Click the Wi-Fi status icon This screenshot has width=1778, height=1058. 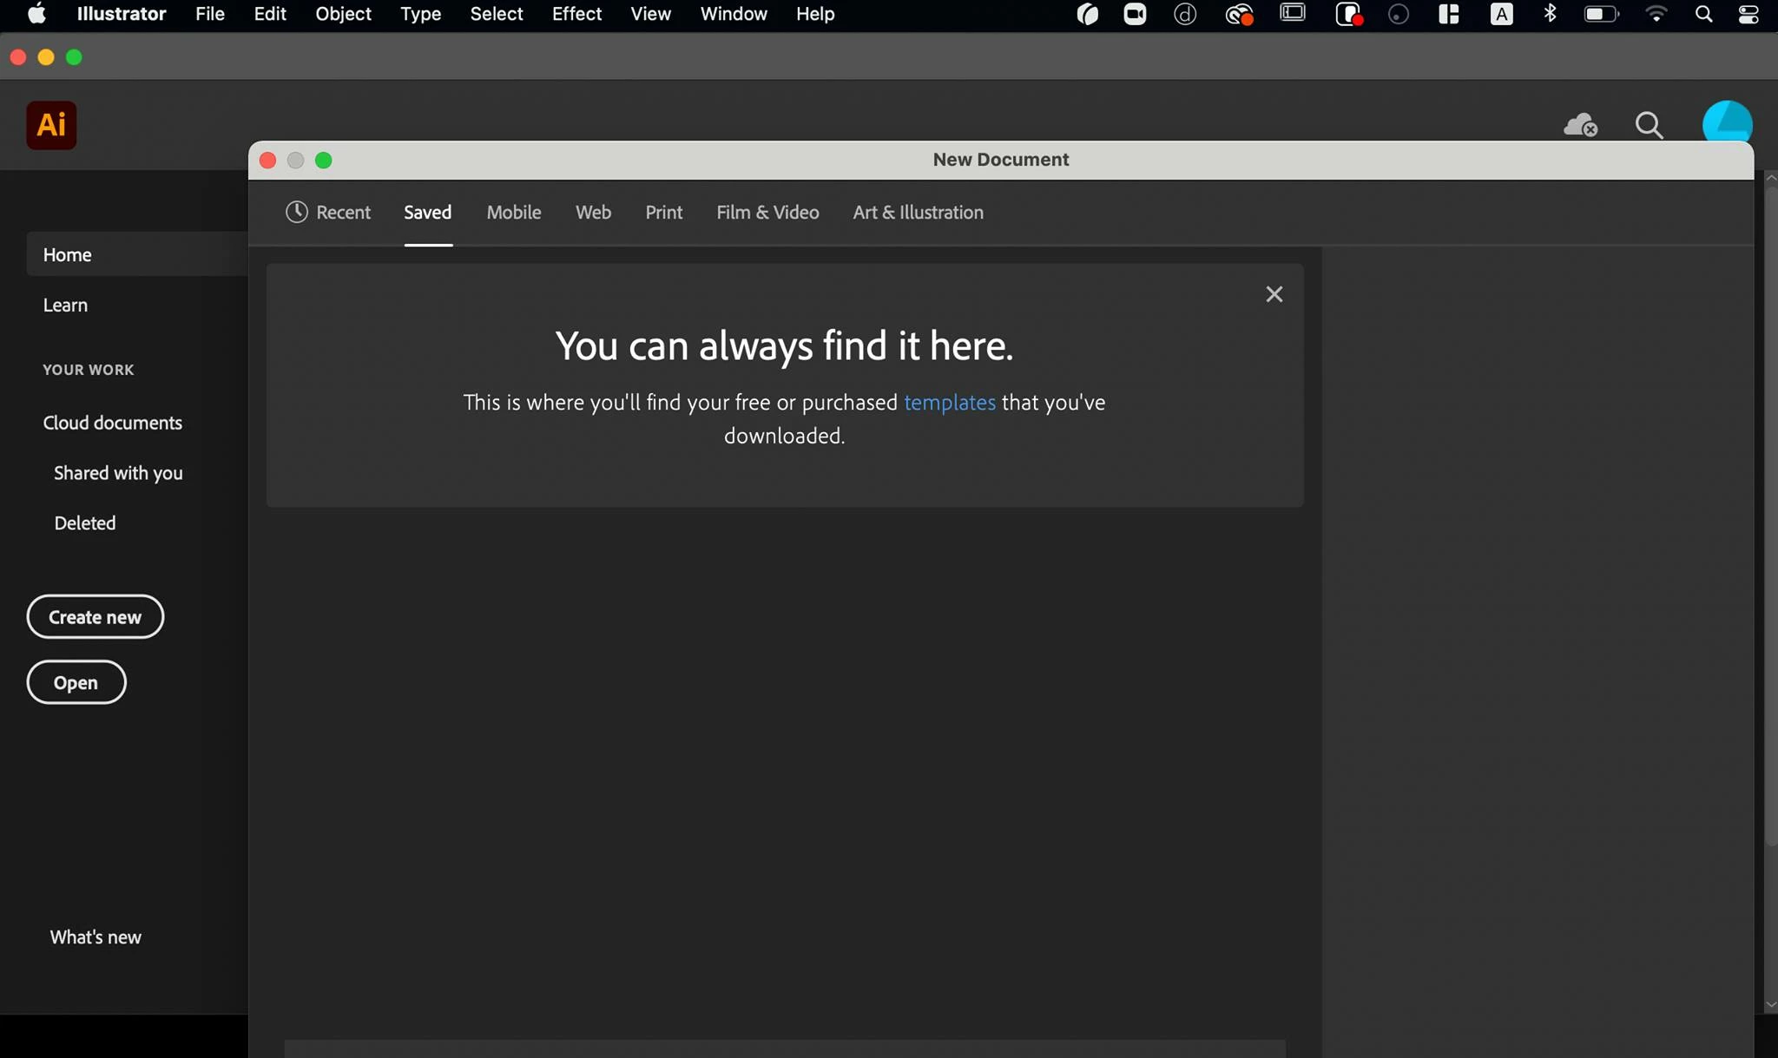pyautogui.click(x=1656, y=14)
